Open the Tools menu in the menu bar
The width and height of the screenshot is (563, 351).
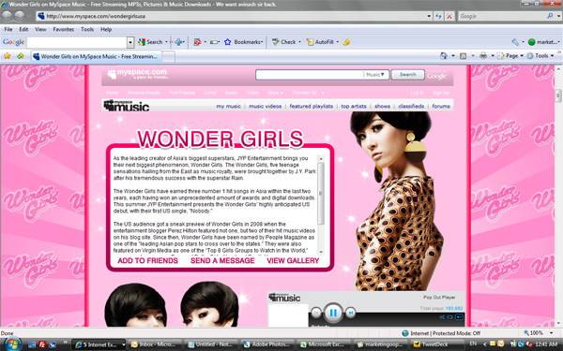(87, 29)
